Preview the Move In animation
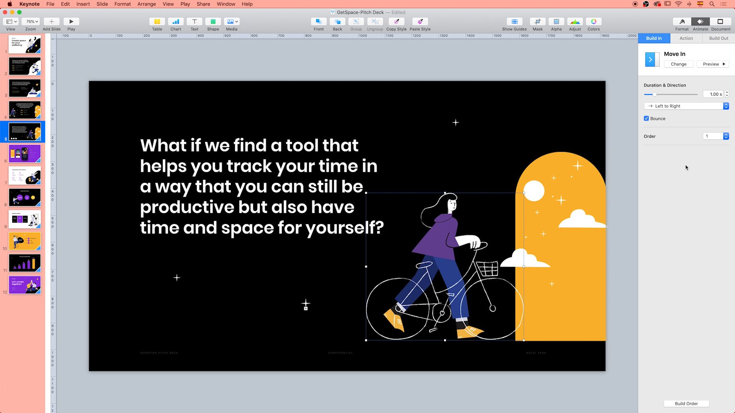This screenshot has height=413, width=735. click(713, 64)
